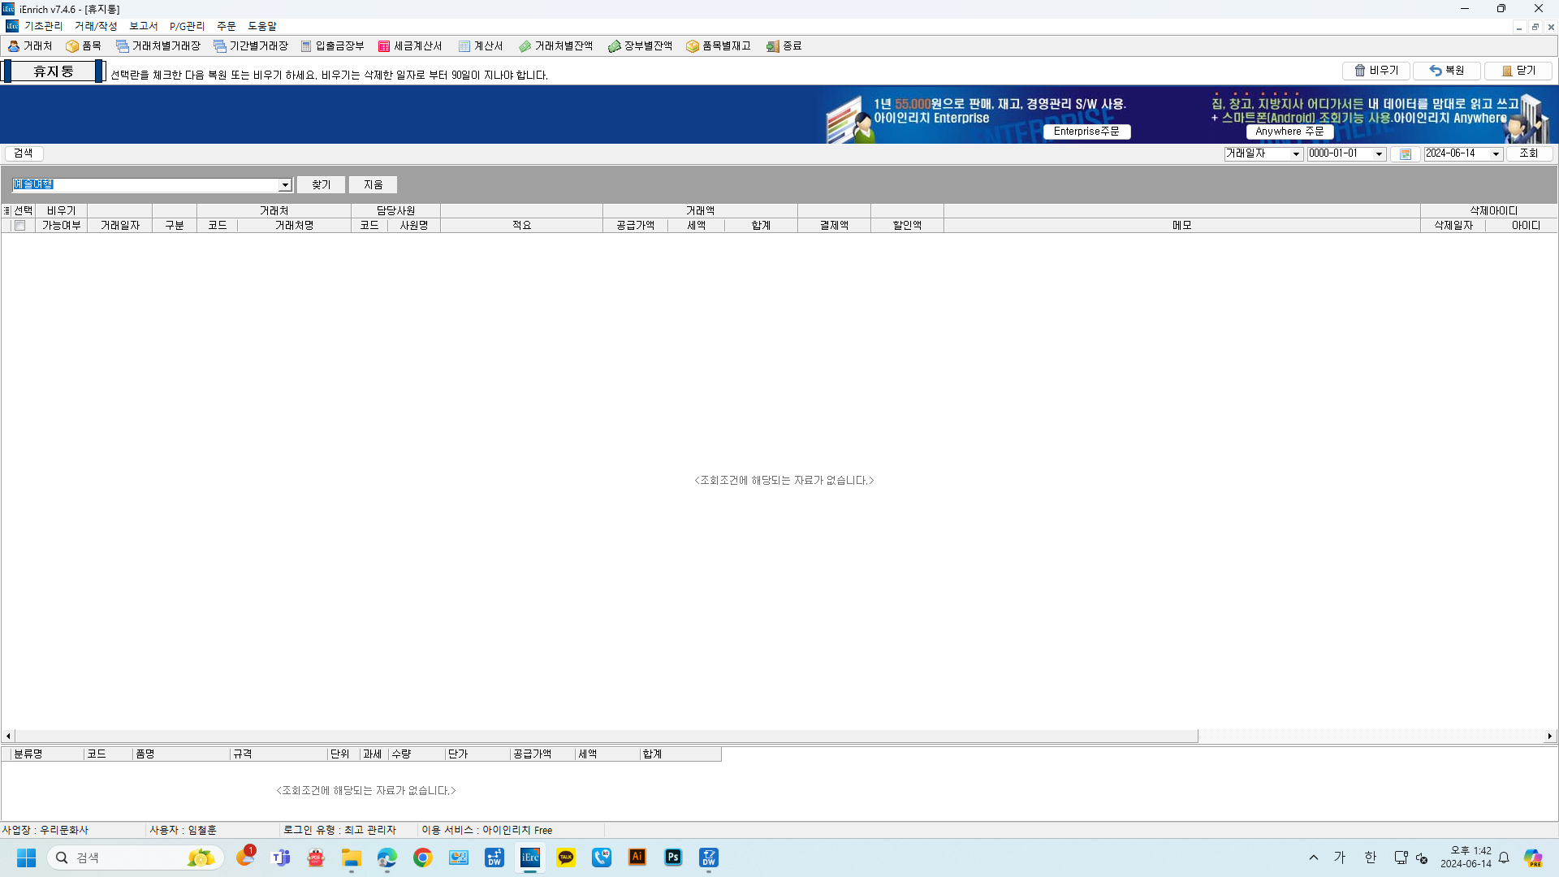
Task: Open 거래처별잔액 from the toolbar
Action: pos(556,46)
